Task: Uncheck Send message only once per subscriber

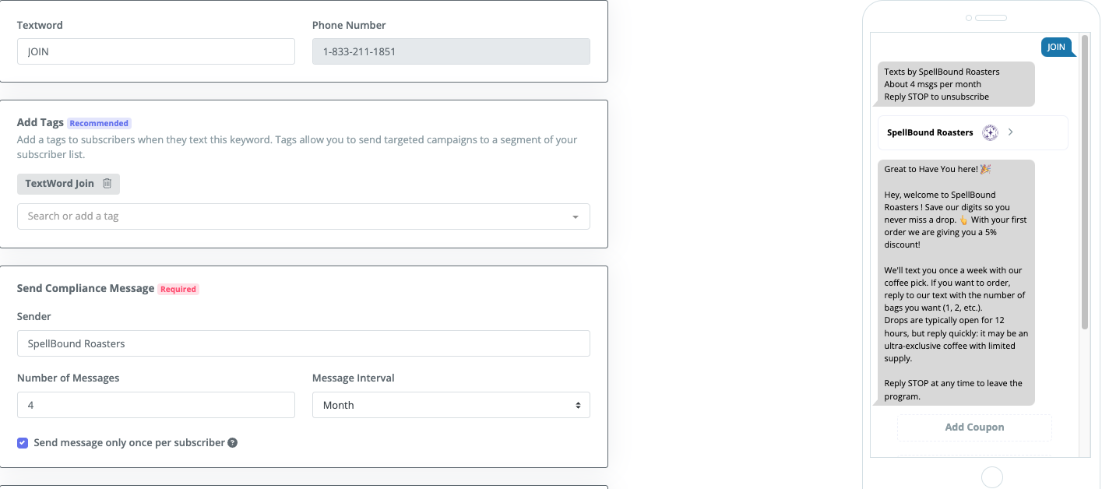Action: click(x=23, y=442)
